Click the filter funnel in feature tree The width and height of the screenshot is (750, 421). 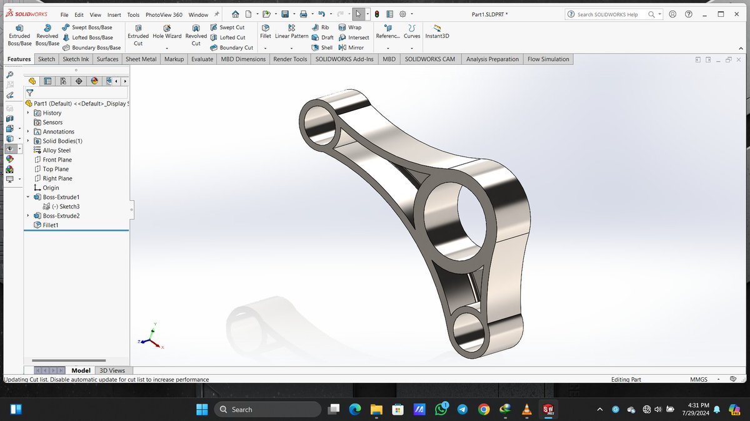tap(29, 92)
